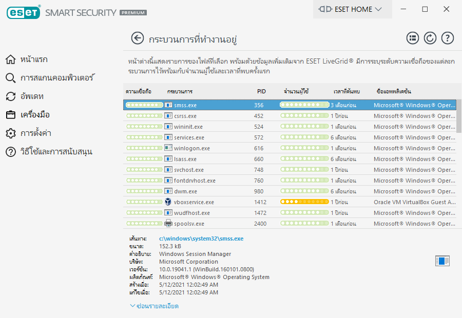
Task: Click the fontdrvhost.exe process icon
Action: [168, 180]
